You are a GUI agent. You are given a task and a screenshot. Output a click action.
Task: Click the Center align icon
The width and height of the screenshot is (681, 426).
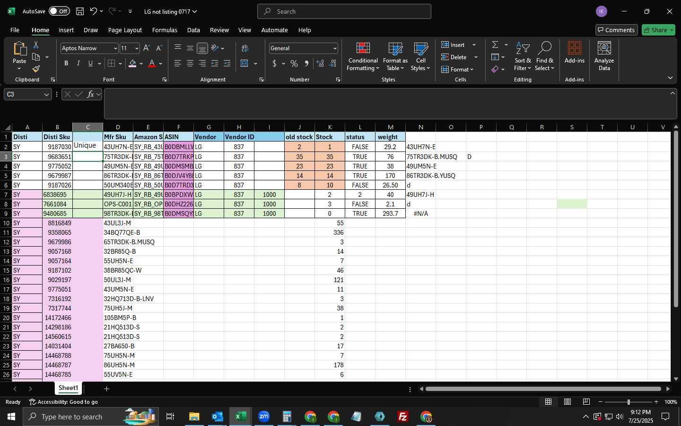(190, 63)
